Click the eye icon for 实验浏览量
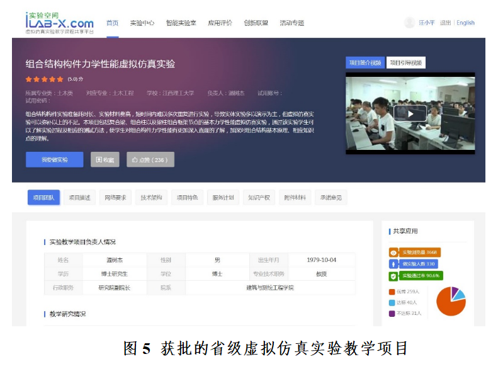This screenshot has height=376, width=498. point(393,252)
